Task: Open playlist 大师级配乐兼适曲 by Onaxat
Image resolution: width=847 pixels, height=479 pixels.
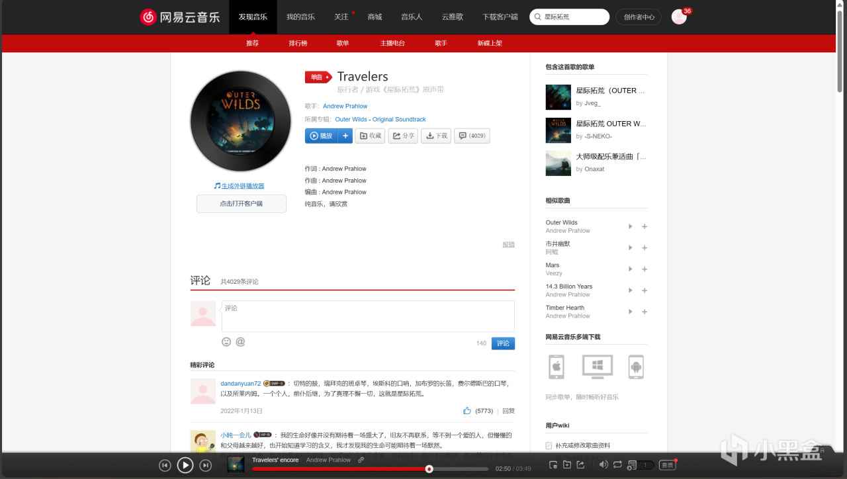Action: tap(611, 157)
